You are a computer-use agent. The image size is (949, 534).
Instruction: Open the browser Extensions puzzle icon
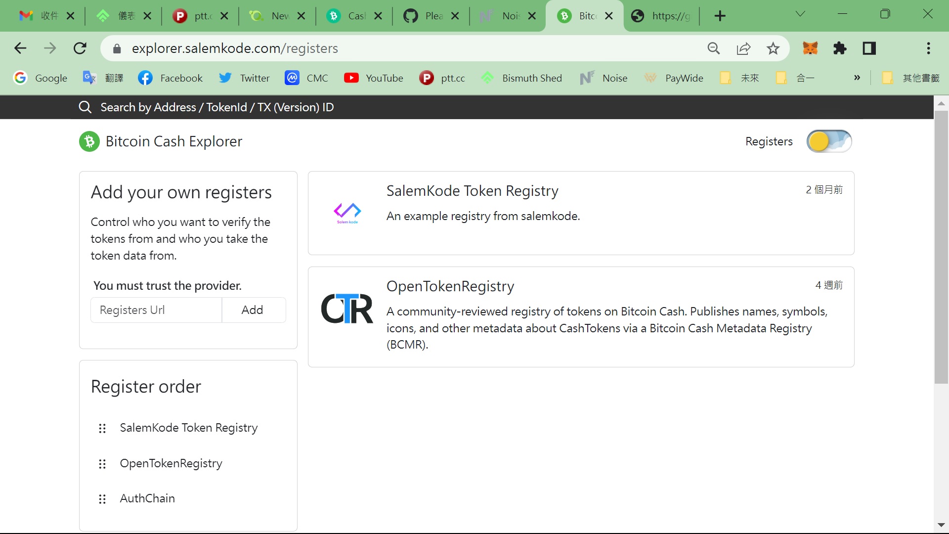point(840,48)
